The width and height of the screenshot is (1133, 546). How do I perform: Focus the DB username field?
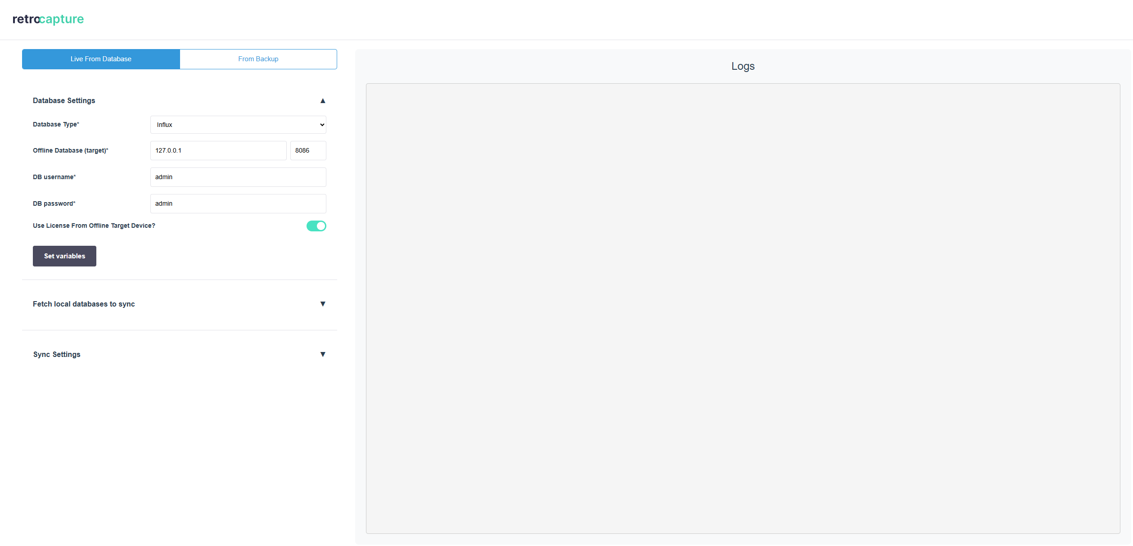238,177
